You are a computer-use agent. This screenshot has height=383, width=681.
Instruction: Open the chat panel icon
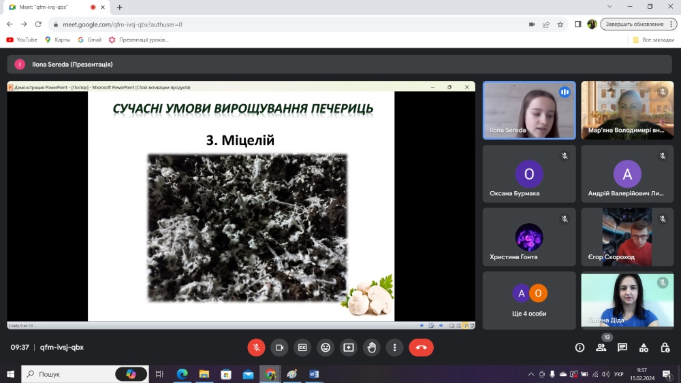(x=622, y=348)
